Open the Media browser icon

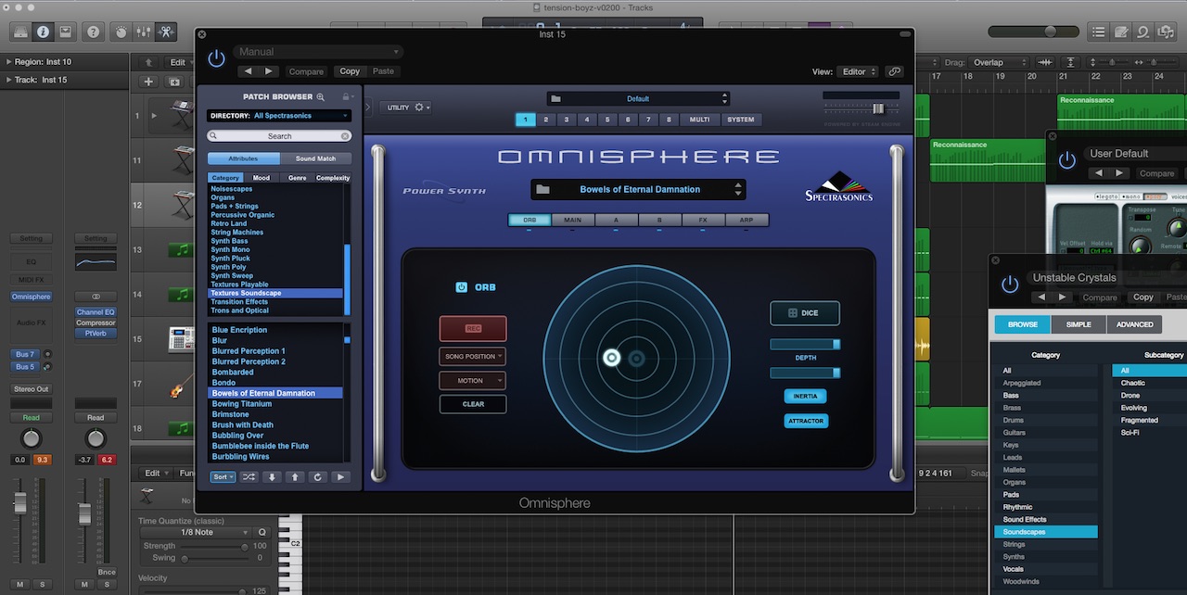(x=1166, y=32)
